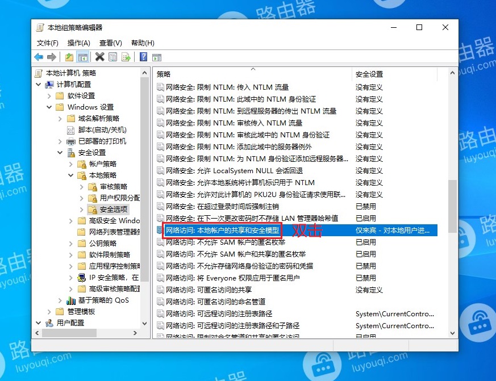The height and width of the screenshot is (381, 496).
Task: Expand the 管理模板 tree node
Action: (49, 312)
